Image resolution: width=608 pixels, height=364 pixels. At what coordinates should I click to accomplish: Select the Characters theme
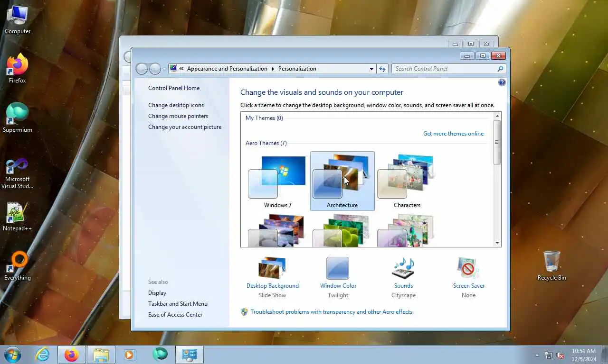[407, 181]
